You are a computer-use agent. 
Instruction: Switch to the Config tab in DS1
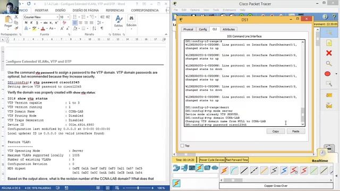(x=203, y=29)
